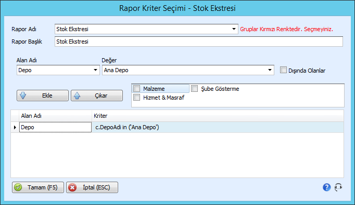Toggle the Dışında Olanlar checkbox
This screenshot has height=205, width=355.
tap(283, 70)
